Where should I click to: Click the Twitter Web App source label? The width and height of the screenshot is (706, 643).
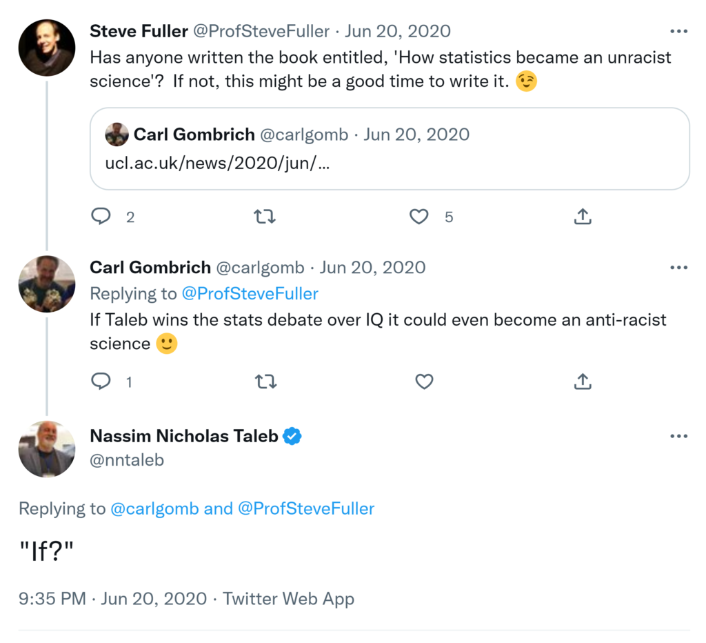point(288,599)
